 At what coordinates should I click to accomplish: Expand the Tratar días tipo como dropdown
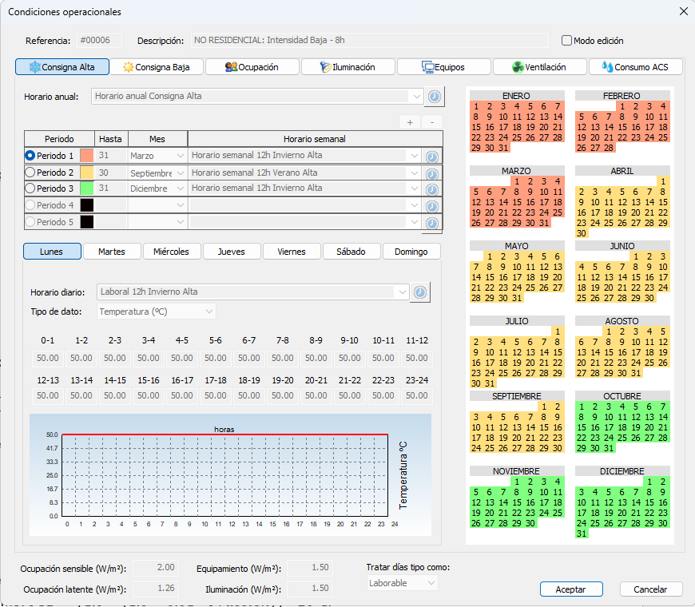[402, 583]
